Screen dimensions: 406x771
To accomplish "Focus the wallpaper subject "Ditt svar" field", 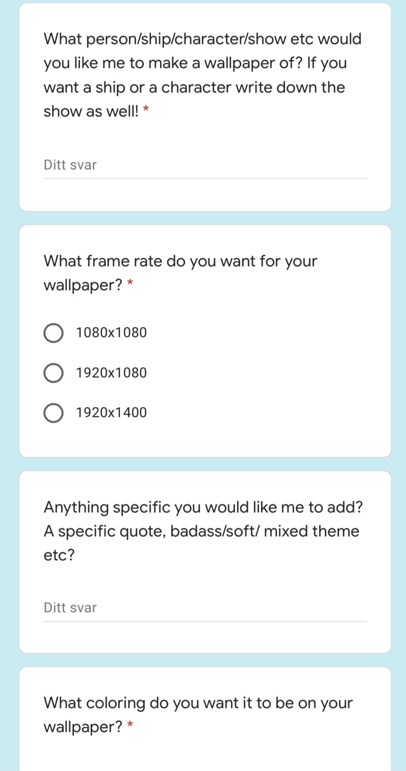I will pos(205,166).
